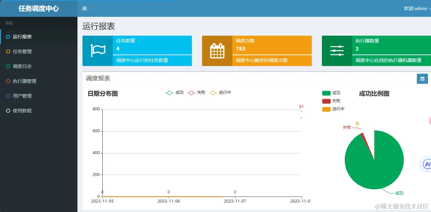Open the date range calendar button
The height and width of the screenshot is (212, 431).
[x=422, y=79]
